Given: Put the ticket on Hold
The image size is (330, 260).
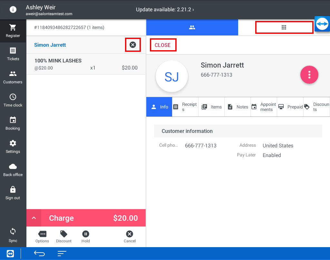Looking at the screenshot, I should coord(85,237).
